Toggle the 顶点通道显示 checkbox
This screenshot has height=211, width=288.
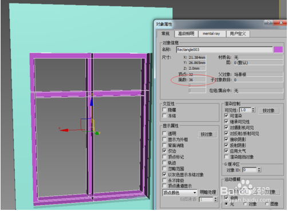click(164, 186)
